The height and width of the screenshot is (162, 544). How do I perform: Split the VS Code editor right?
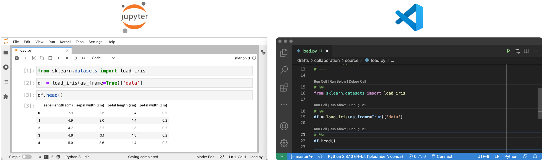pyautogui.click(x=526, y=51)
